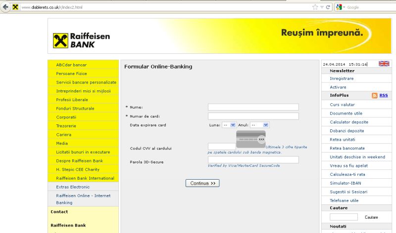Click the reload page icon
This screenshot has height=233, width=396.
click(x=328, y=7)
